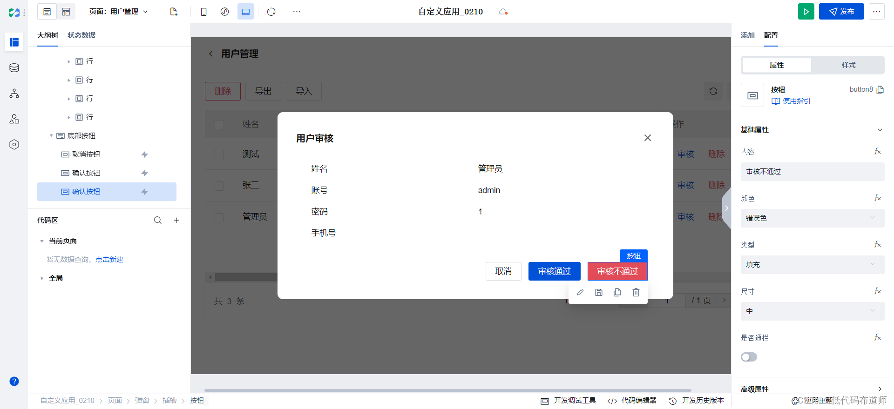Switch to desktop PC preview icon
The image size is (894, 409).
pyautogui.click(x=245, y=12)
